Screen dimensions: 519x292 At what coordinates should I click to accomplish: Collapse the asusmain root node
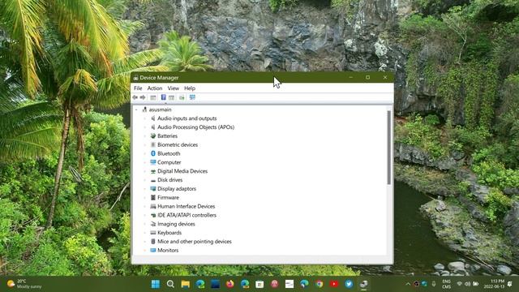(x=136, y=109)
